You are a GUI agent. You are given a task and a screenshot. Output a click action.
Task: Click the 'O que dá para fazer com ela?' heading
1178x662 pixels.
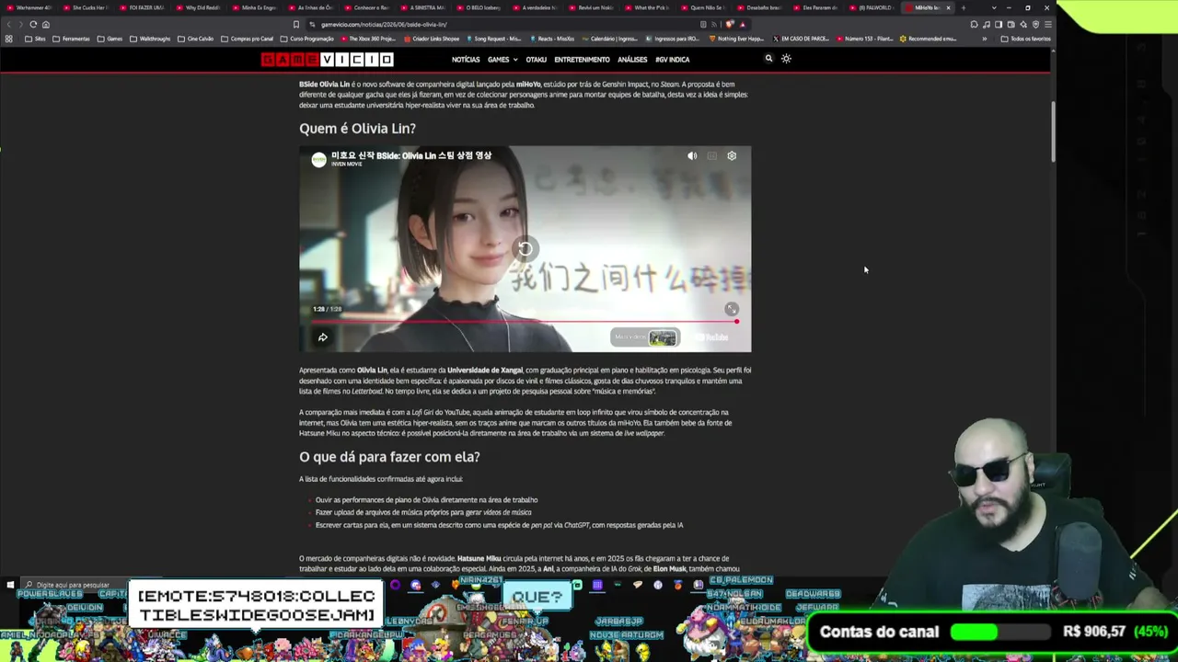point(389,457)
